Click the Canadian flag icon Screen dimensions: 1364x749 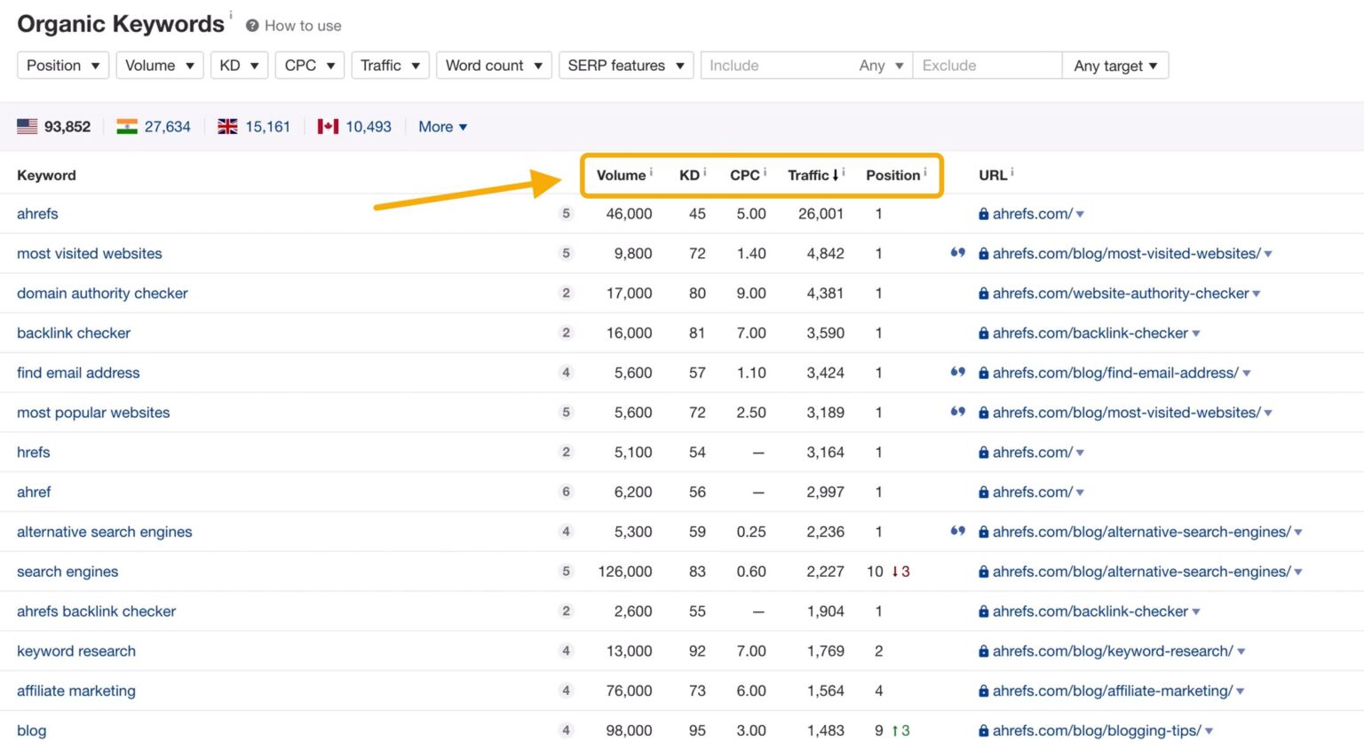click(x=325, y=126)
